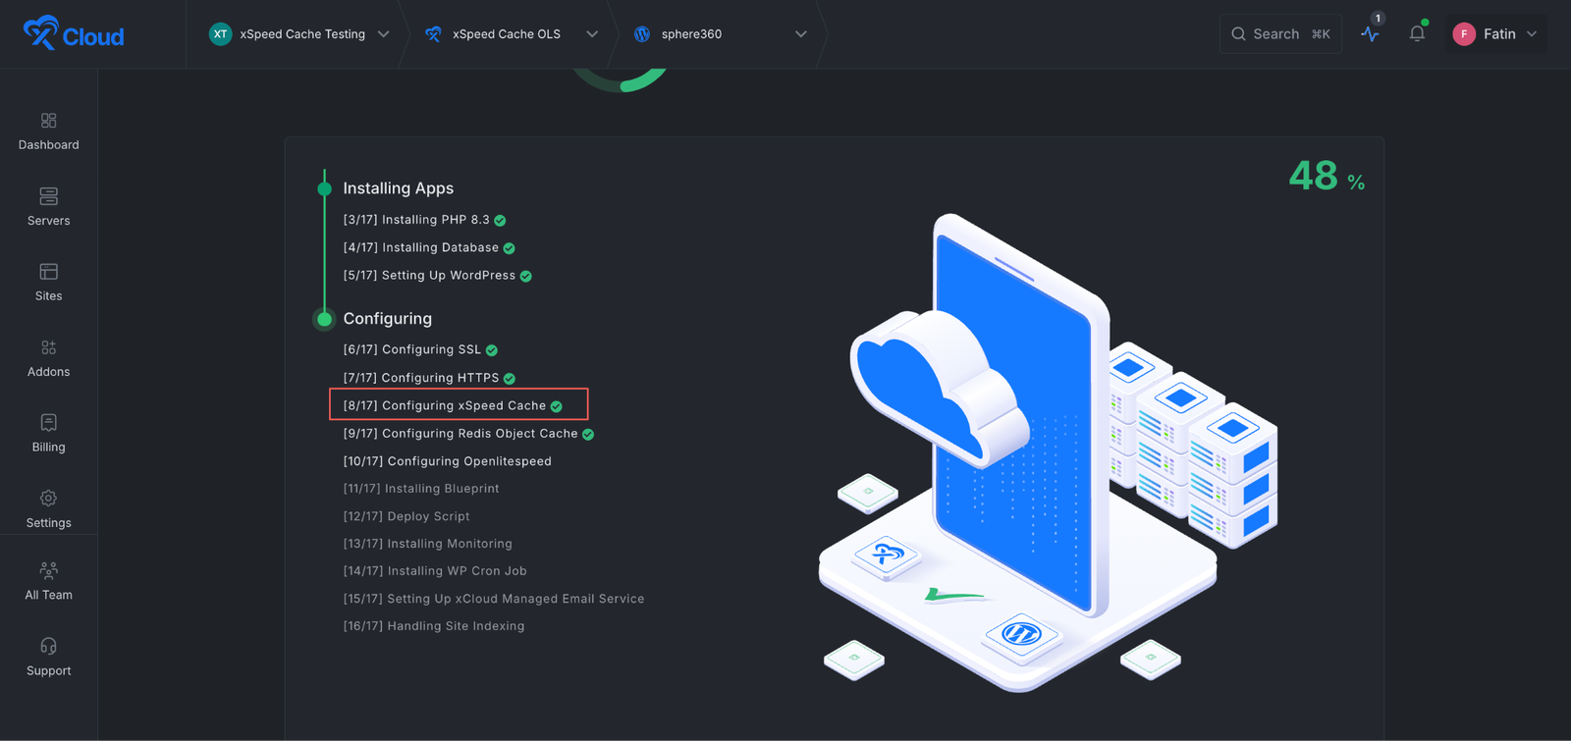Screen dimensions: 1571x741
Task: Expand the xSpeed Cache Testing team dropdown
Action: coord(384,34)
